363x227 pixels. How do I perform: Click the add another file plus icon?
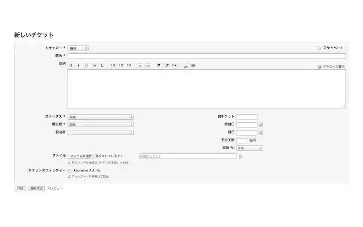pos(69,163)
